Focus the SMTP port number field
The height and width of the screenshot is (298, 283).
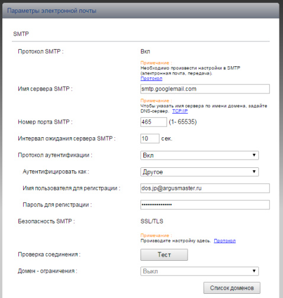(x=153, y=122)
